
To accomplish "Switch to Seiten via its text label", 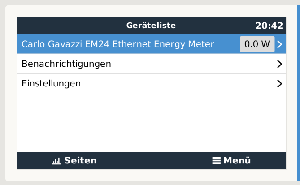I will pyautogui.click(x=80, y=160).
